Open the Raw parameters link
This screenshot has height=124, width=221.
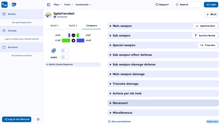119,122
